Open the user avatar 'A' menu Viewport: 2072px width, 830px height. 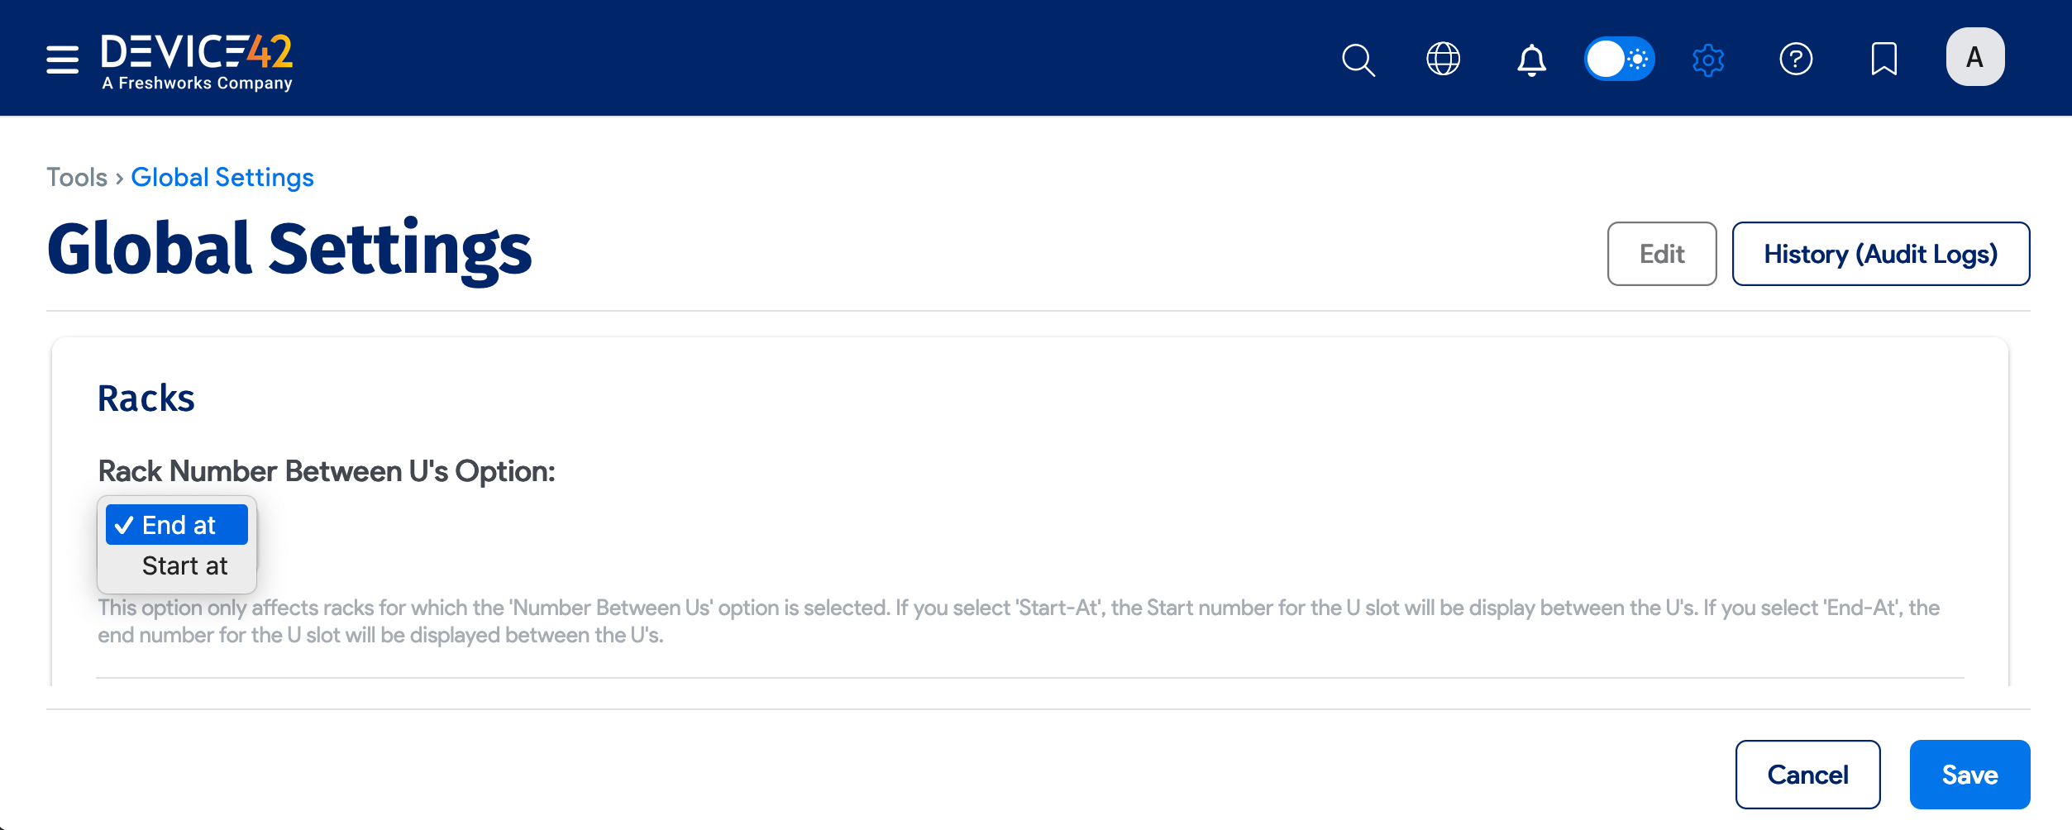[1974, 58]
